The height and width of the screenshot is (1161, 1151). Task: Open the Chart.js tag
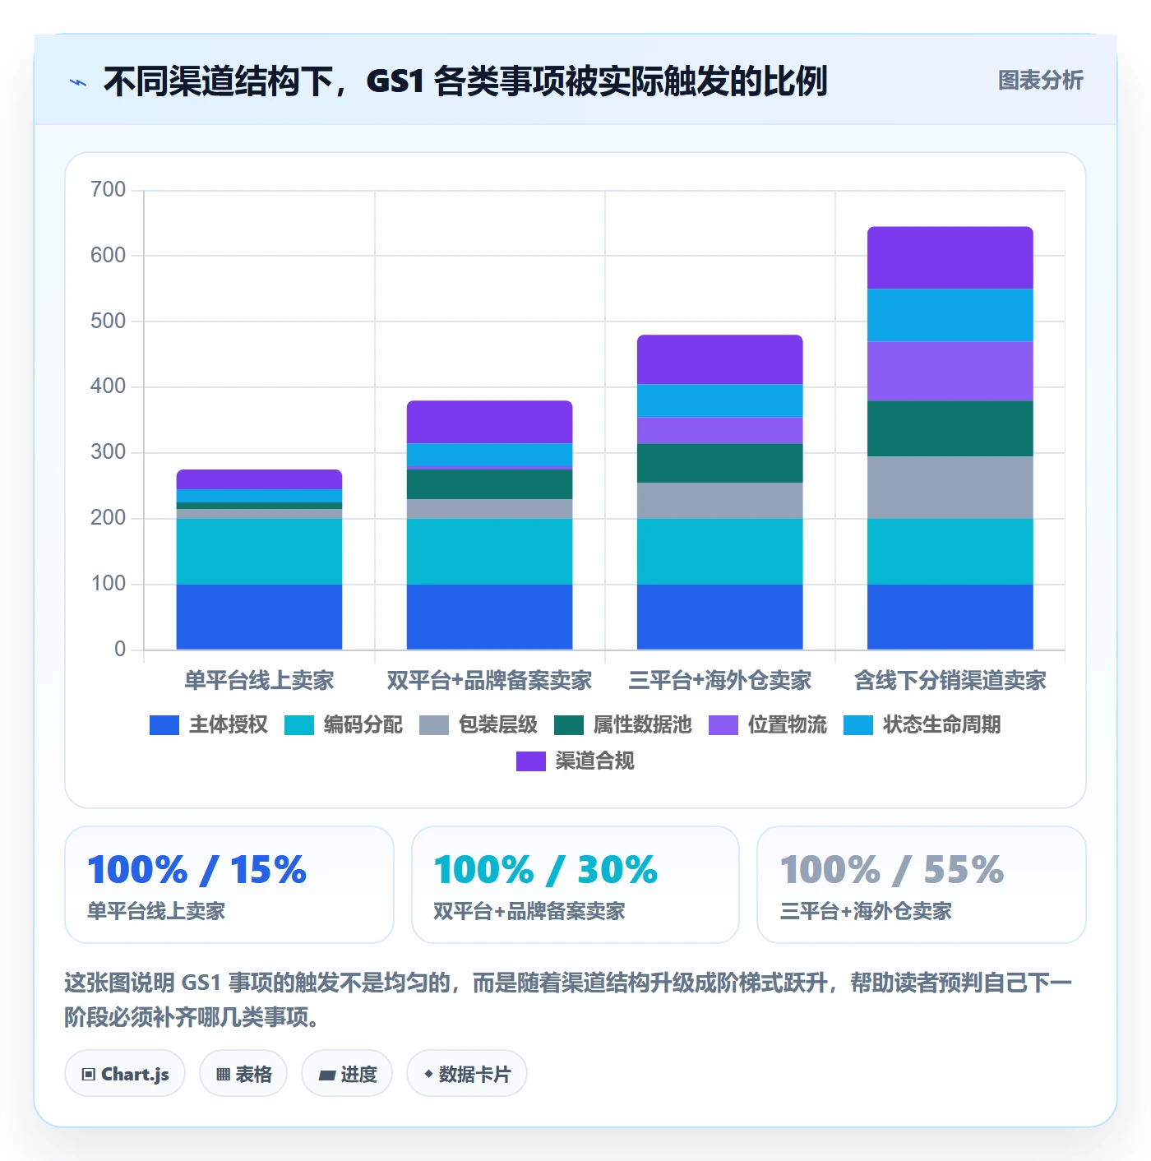(125, 1074)
